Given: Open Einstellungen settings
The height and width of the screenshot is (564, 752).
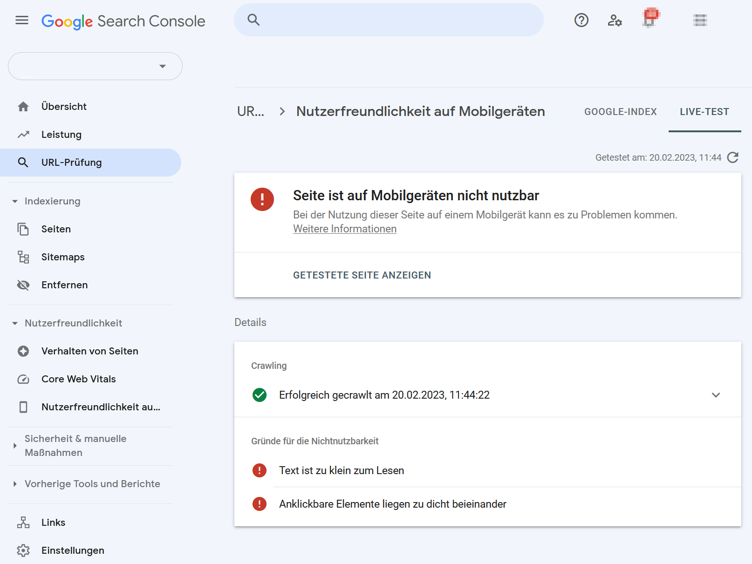Looking at the screenshot, I should [73, 550].
